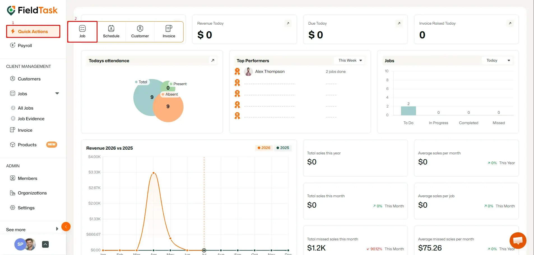Expand the user menu chevron icon
Viewport: 534px width, 255px height.
pyautogui.click(x=45, y=244)
